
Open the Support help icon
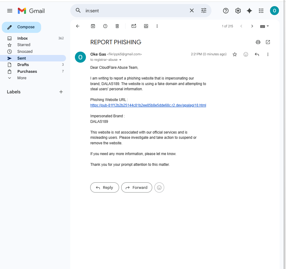[226, 11]
